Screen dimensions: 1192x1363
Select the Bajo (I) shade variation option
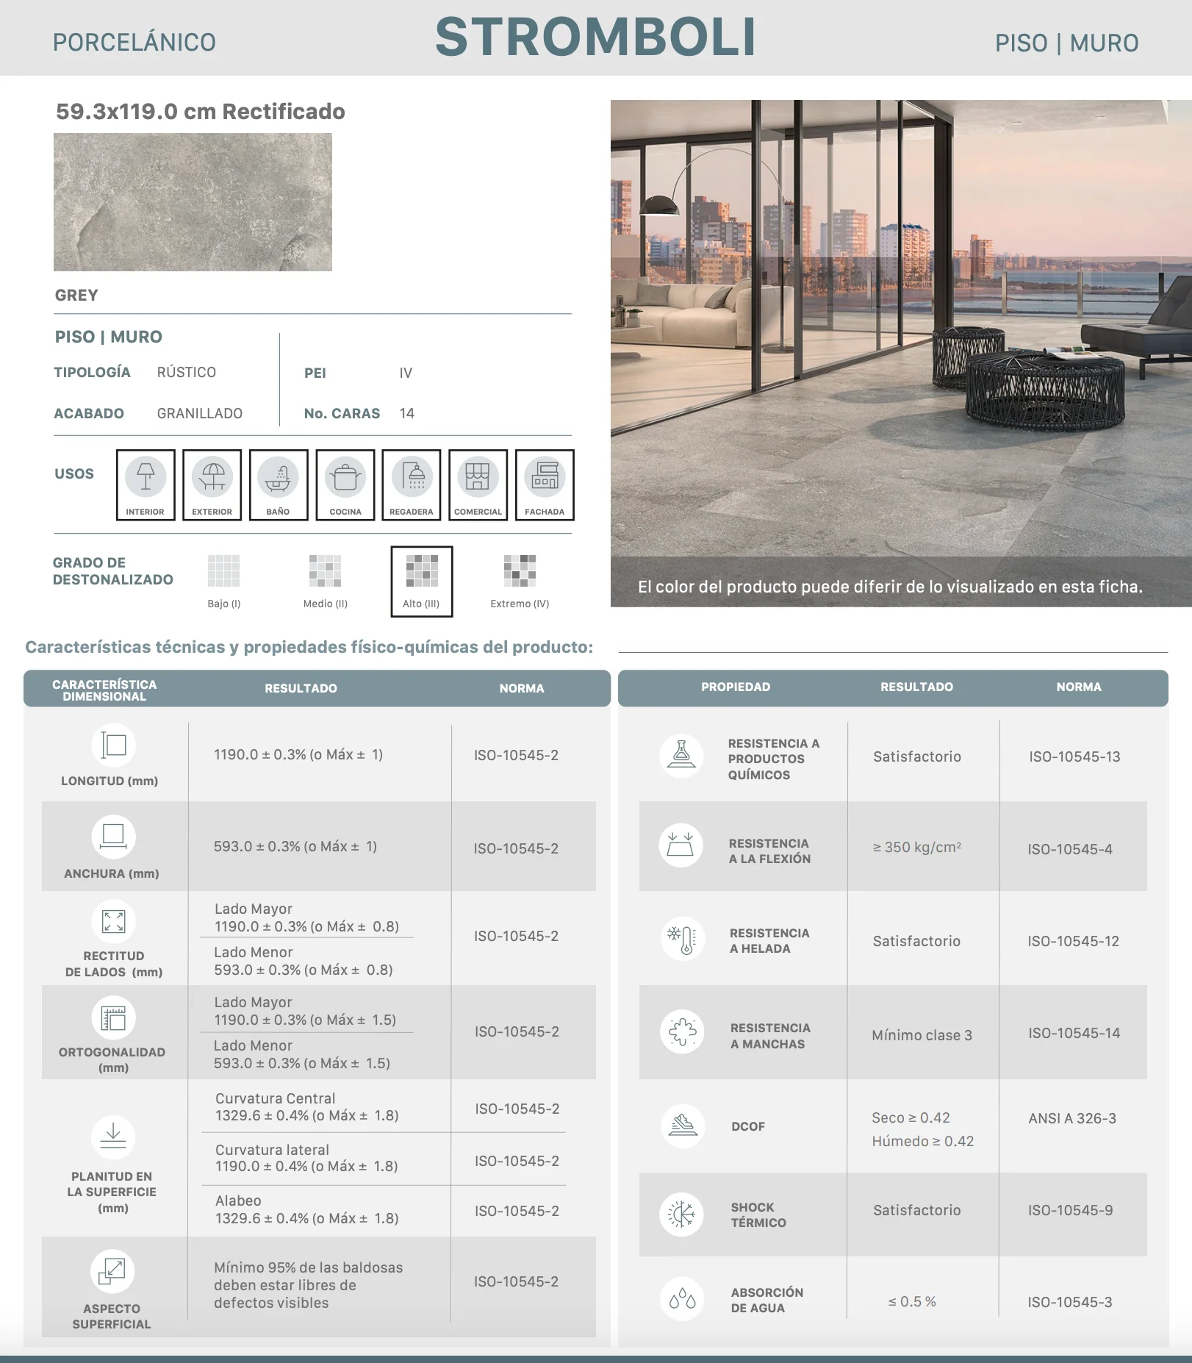(224, 582)
